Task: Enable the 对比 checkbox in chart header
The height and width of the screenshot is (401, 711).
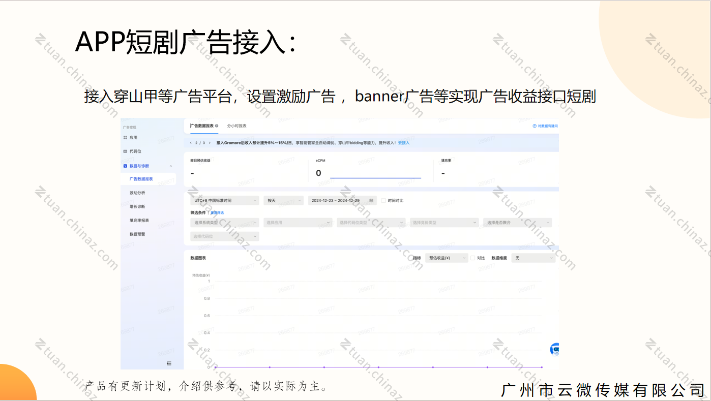Action: [x=473, y=258]
